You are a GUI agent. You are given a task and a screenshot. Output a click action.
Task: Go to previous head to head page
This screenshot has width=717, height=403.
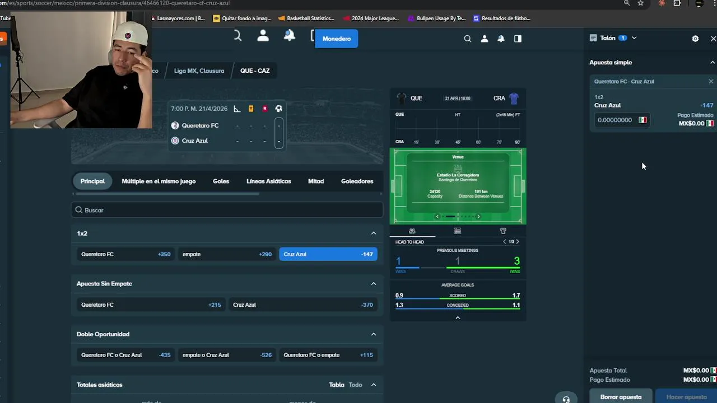pos(504,242)
